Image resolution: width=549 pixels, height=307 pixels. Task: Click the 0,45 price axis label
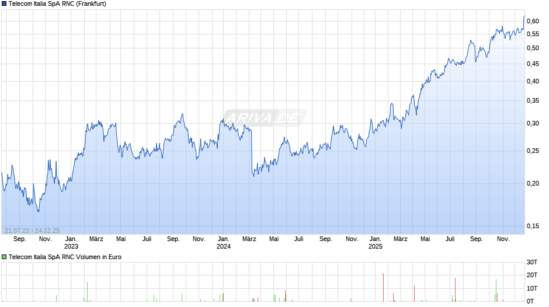533,64
